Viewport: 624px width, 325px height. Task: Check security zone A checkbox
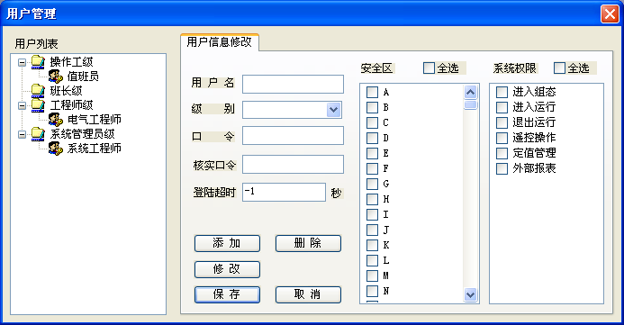coord(372,93)
